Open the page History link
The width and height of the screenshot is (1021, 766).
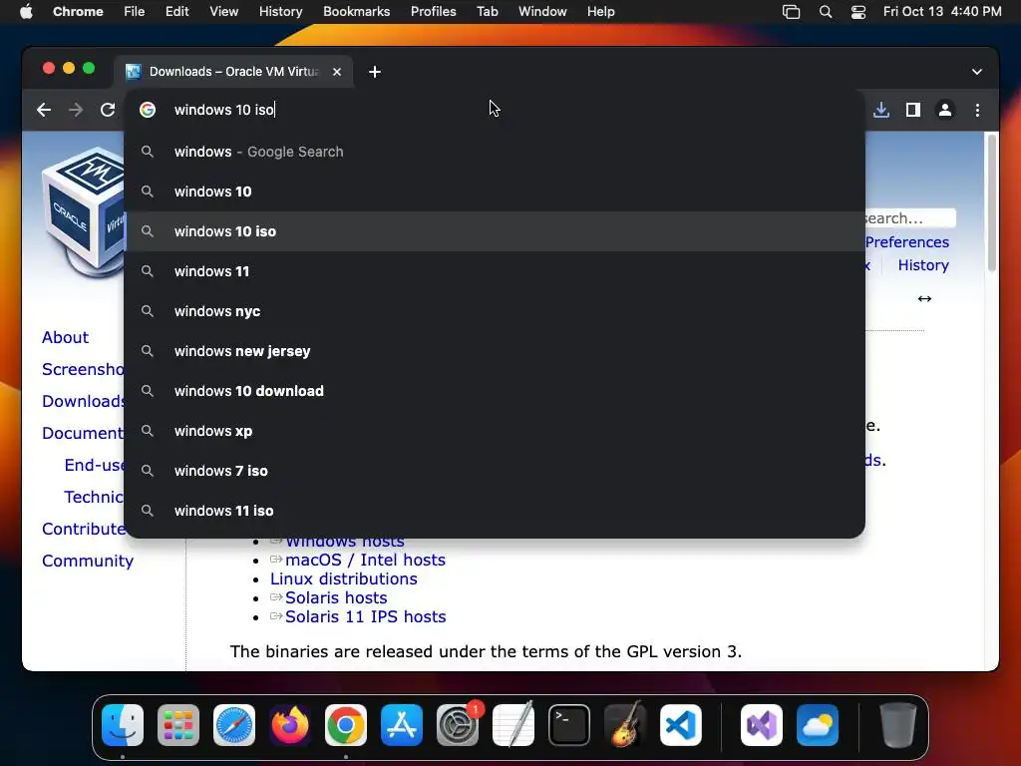pos(922,265)
